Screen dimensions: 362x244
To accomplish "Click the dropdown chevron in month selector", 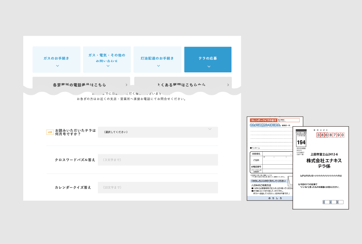I will tap(210, 129).
